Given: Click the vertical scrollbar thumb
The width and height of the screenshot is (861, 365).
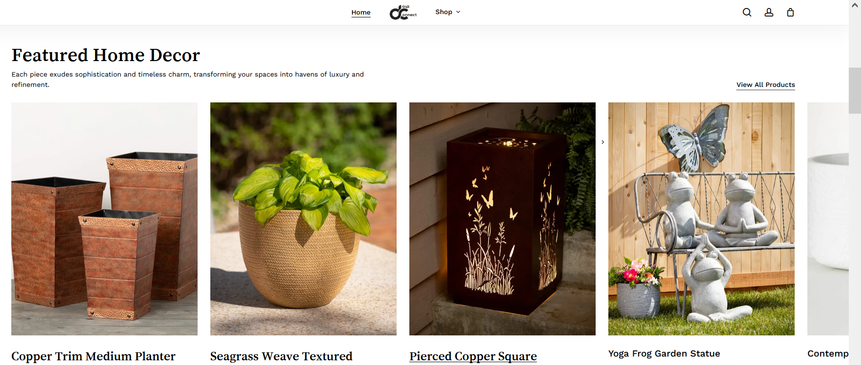Looking at the screenshot, I should pos(855,91).
